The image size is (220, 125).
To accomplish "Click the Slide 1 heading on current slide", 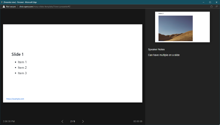I will [x=18, y=54].
